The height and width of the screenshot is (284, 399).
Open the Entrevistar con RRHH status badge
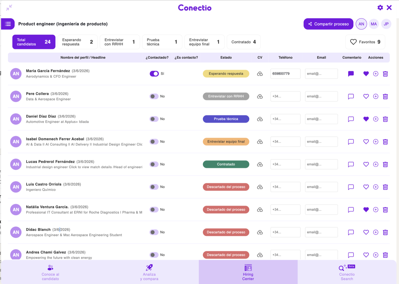[x=226, y=96]
